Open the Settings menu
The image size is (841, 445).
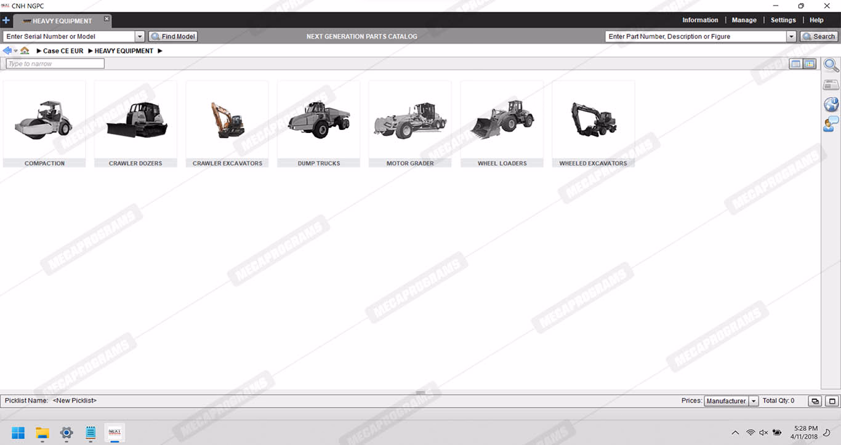point(783,20)
